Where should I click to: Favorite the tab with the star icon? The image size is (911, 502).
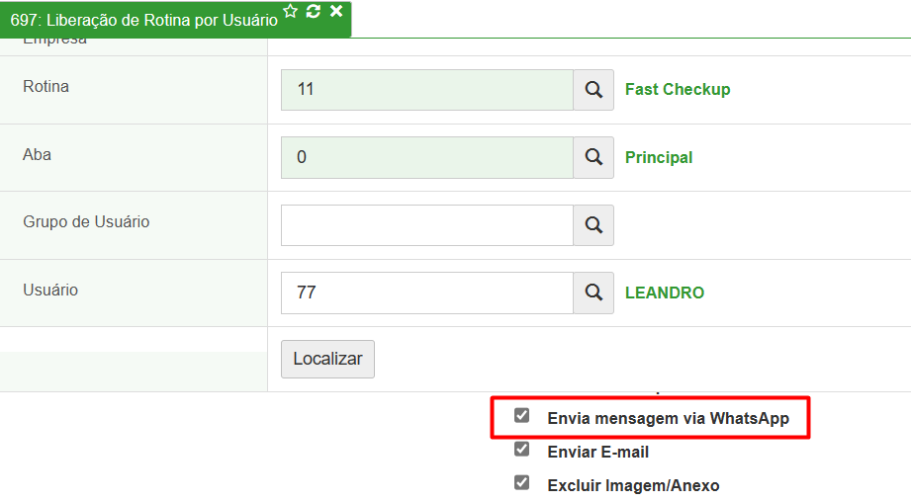coord(291,11)
